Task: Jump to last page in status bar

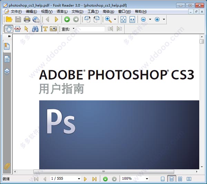Action: click(95, 179)
